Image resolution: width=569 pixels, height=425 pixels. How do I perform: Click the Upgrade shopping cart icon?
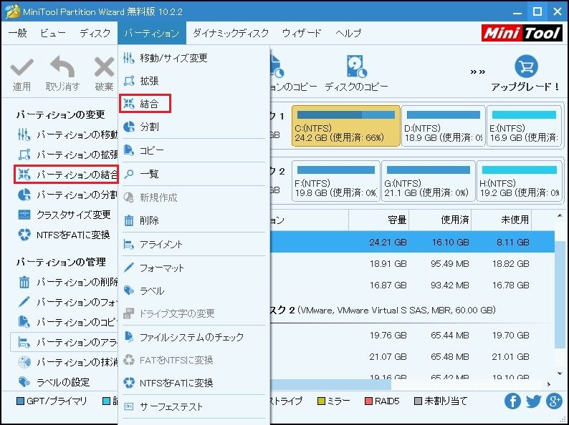[526, 67]
